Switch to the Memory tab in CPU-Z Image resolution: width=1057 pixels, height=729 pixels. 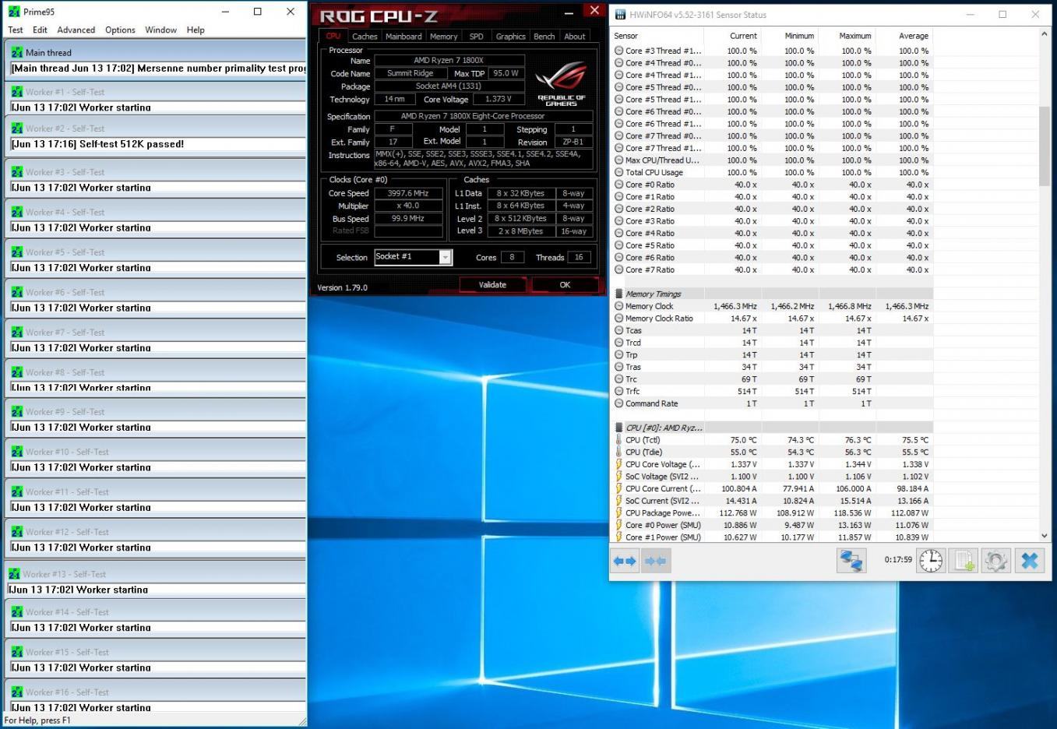coord(443,37)
